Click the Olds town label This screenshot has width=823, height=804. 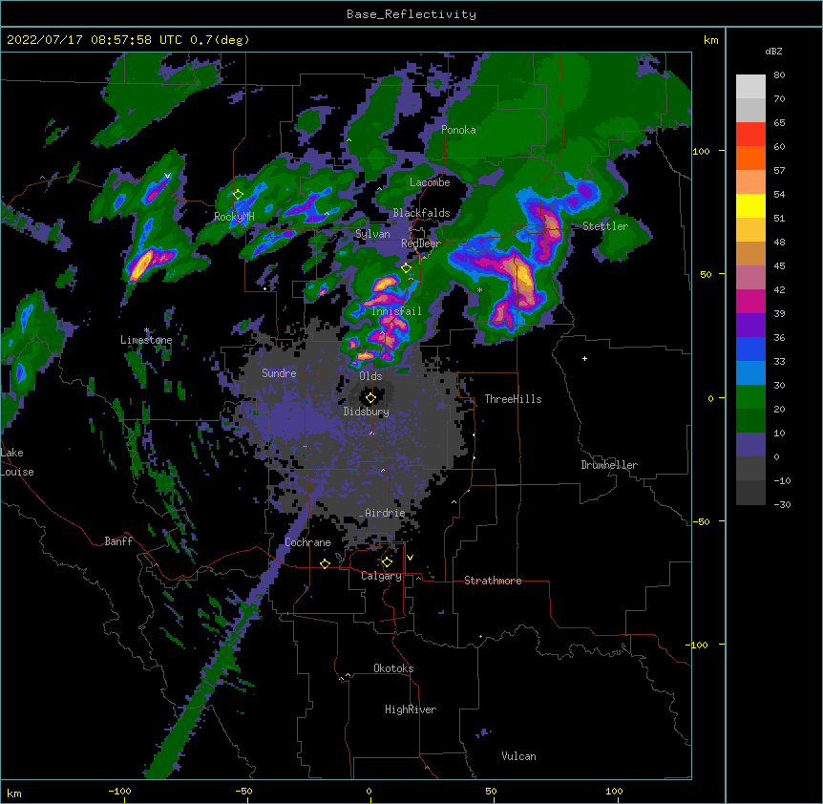370,376
